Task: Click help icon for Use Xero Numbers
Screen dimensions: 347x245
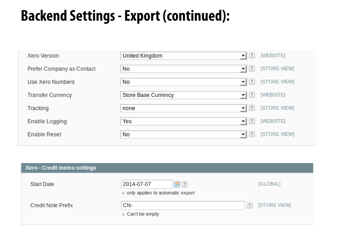Action: [x=252, y=82]
